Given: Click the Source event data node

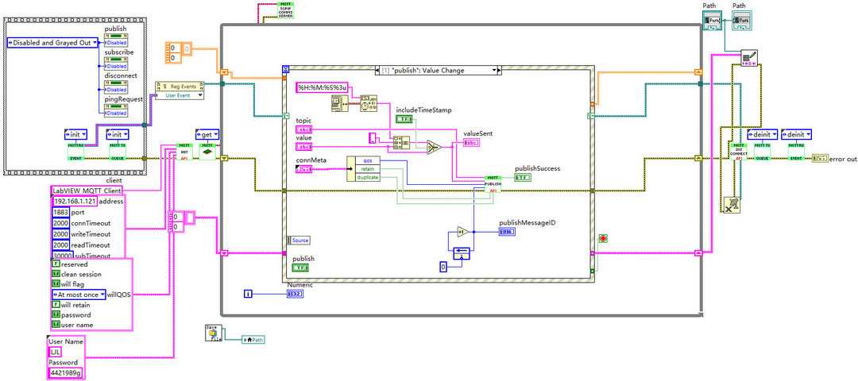Looking at the screenshot, I should pyautogui.click(x=298, y=241).
